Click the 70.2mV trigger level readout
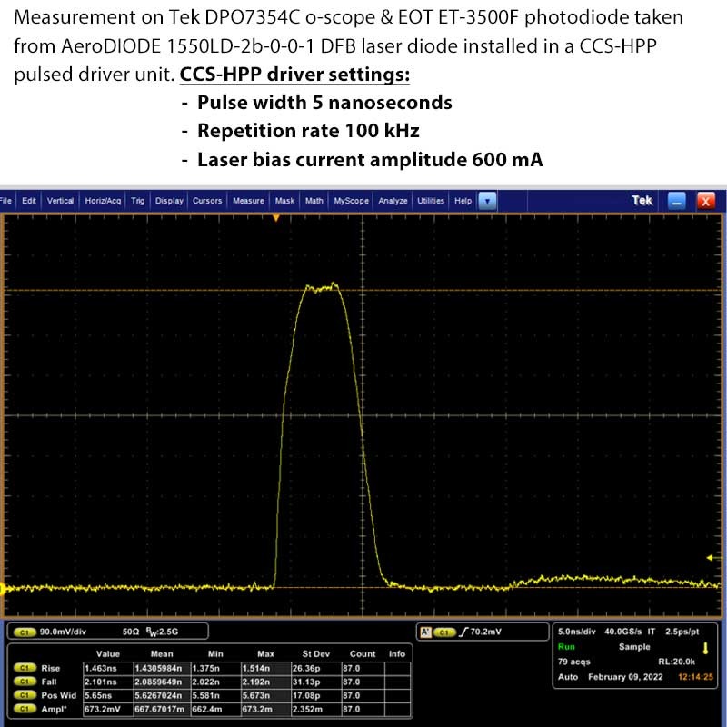The image size is (727, 727). (486, 632)
